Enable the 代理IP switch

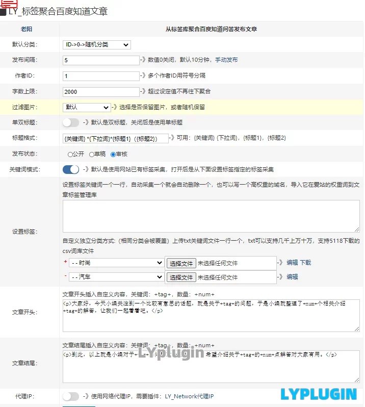coord(70,396)
